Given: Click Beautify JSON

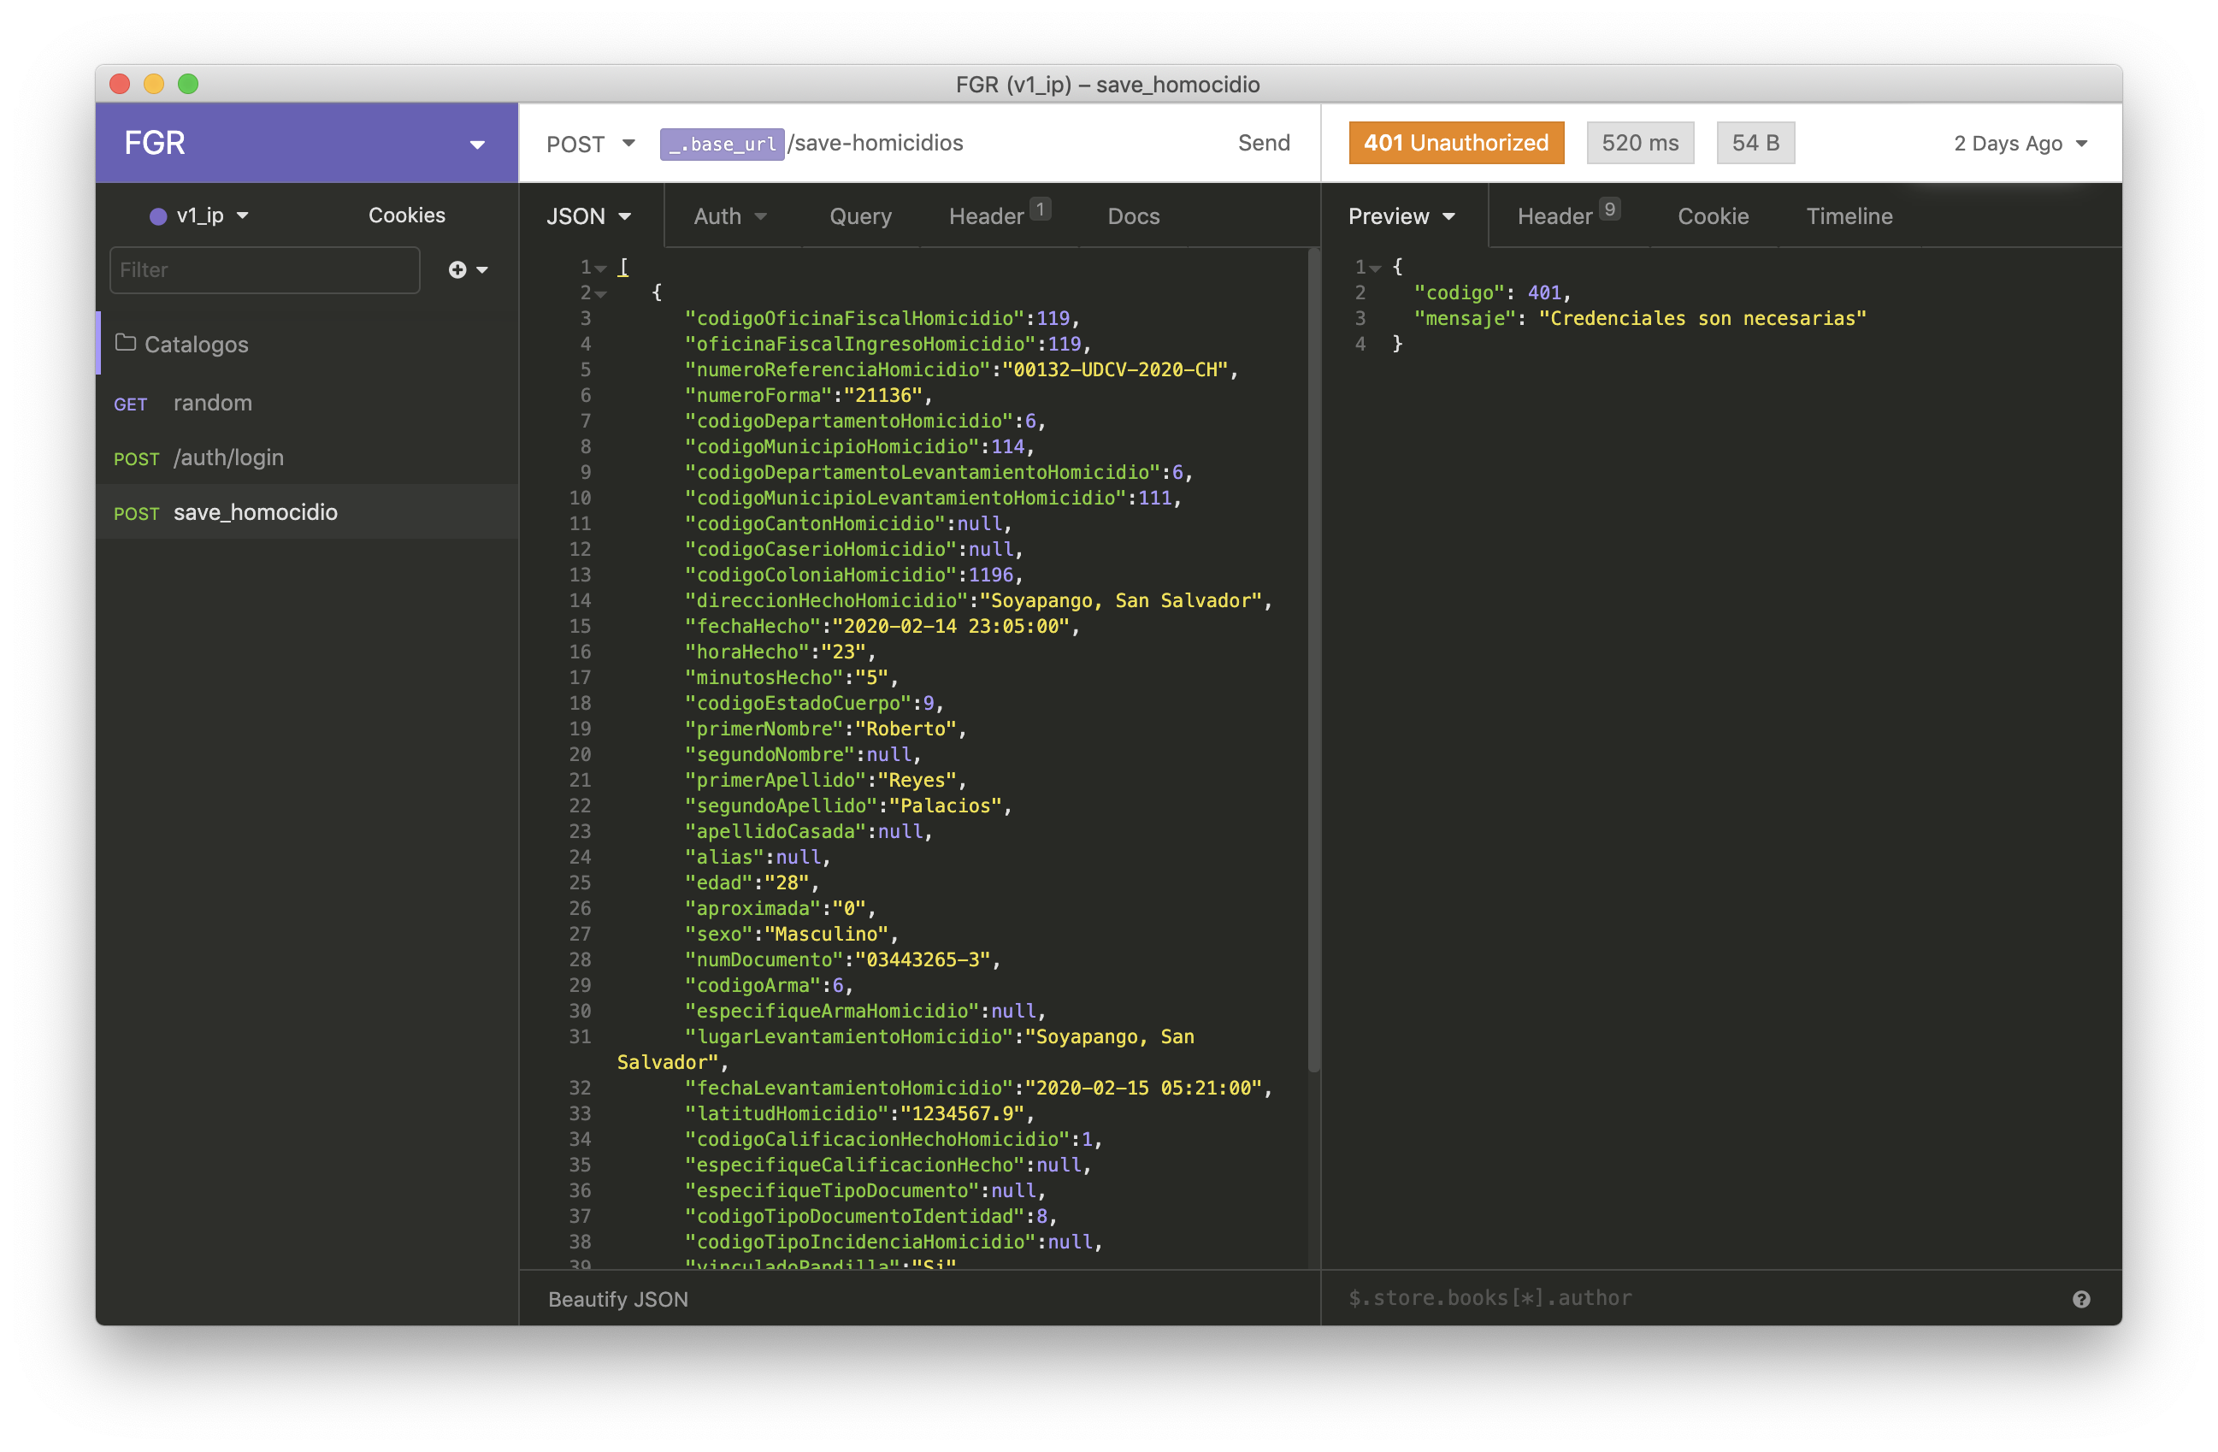Looking at the screenshot, I should click(617, 1299).
